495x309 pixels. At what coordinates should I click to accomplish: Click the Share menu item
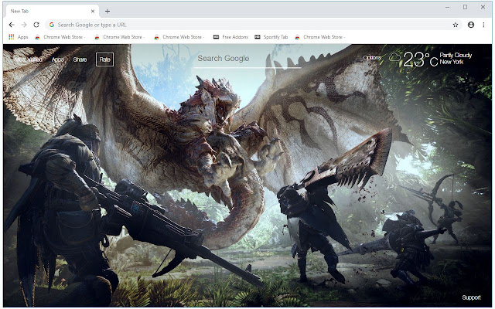[80, 59]
